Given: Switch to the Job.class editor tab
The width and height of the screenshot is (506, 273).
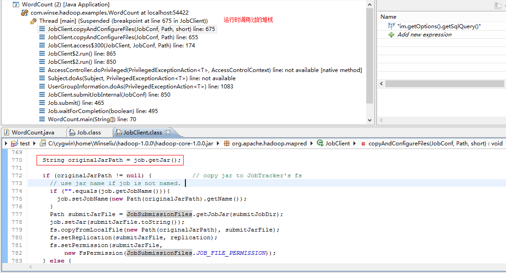Looking at the screenshot, I should tap(89, 133).
